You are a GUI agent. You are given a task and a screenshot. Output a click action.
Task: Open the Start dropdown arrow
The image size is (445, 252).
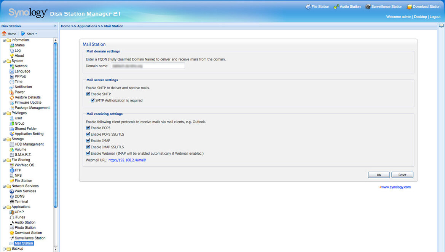click(x=36, y=34)
